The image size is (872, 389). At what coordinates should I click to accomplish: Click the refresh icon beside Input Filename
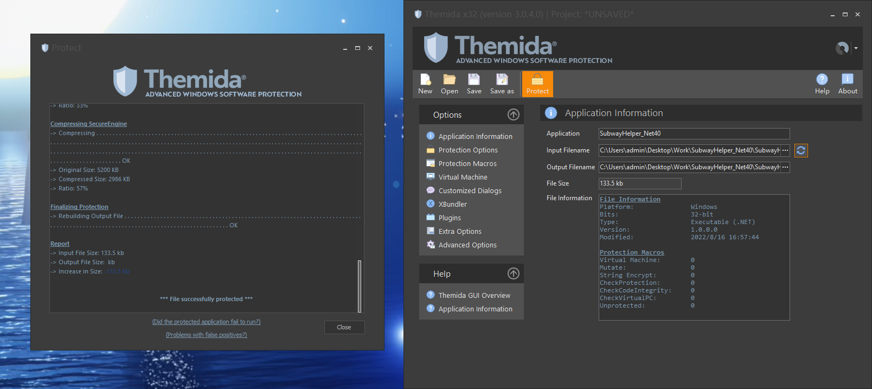point(801,150)
